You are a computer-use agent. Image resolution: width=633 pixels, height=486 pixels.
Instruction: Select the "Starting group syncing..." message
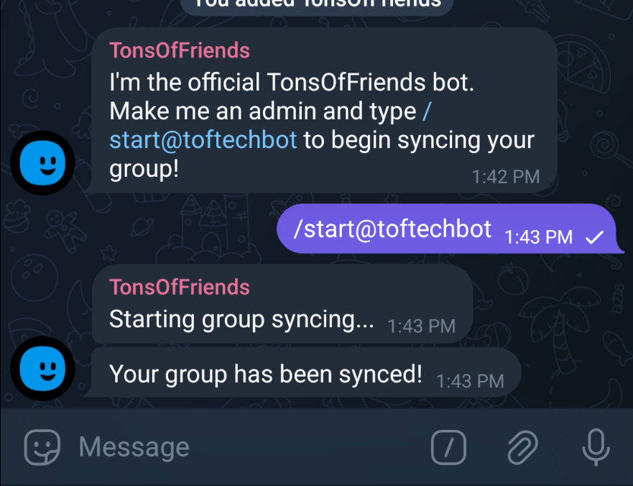[x=241, y=319]
